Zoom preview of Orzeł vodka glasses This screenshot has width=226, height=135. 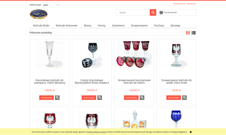coord(185,98)
